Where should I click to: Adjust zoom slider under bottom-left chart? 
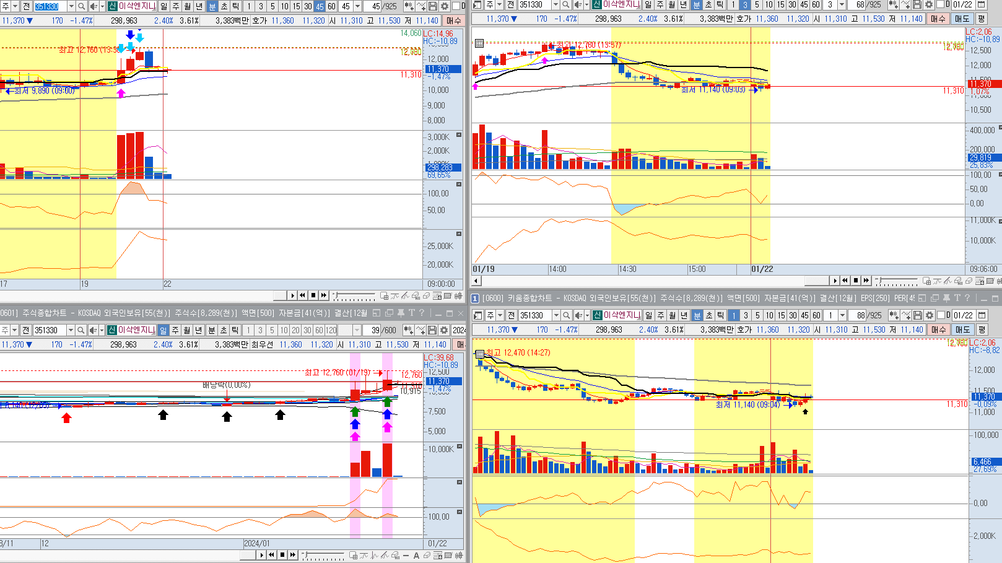[x=323, y=555]
